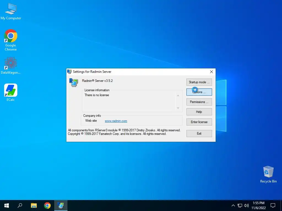
Task: Click the Radmin Server taskbar button
Action: click(x=61, y=206)
